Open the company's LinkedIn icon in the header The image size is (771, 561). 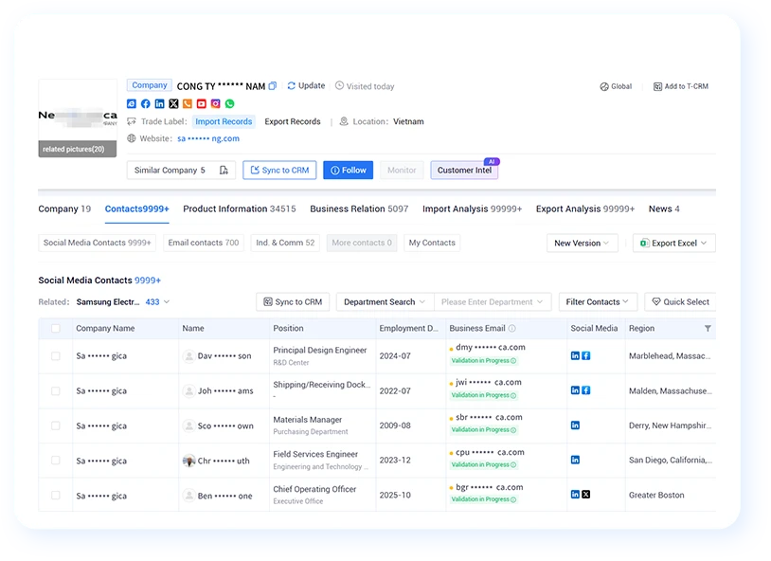point(160,104)
